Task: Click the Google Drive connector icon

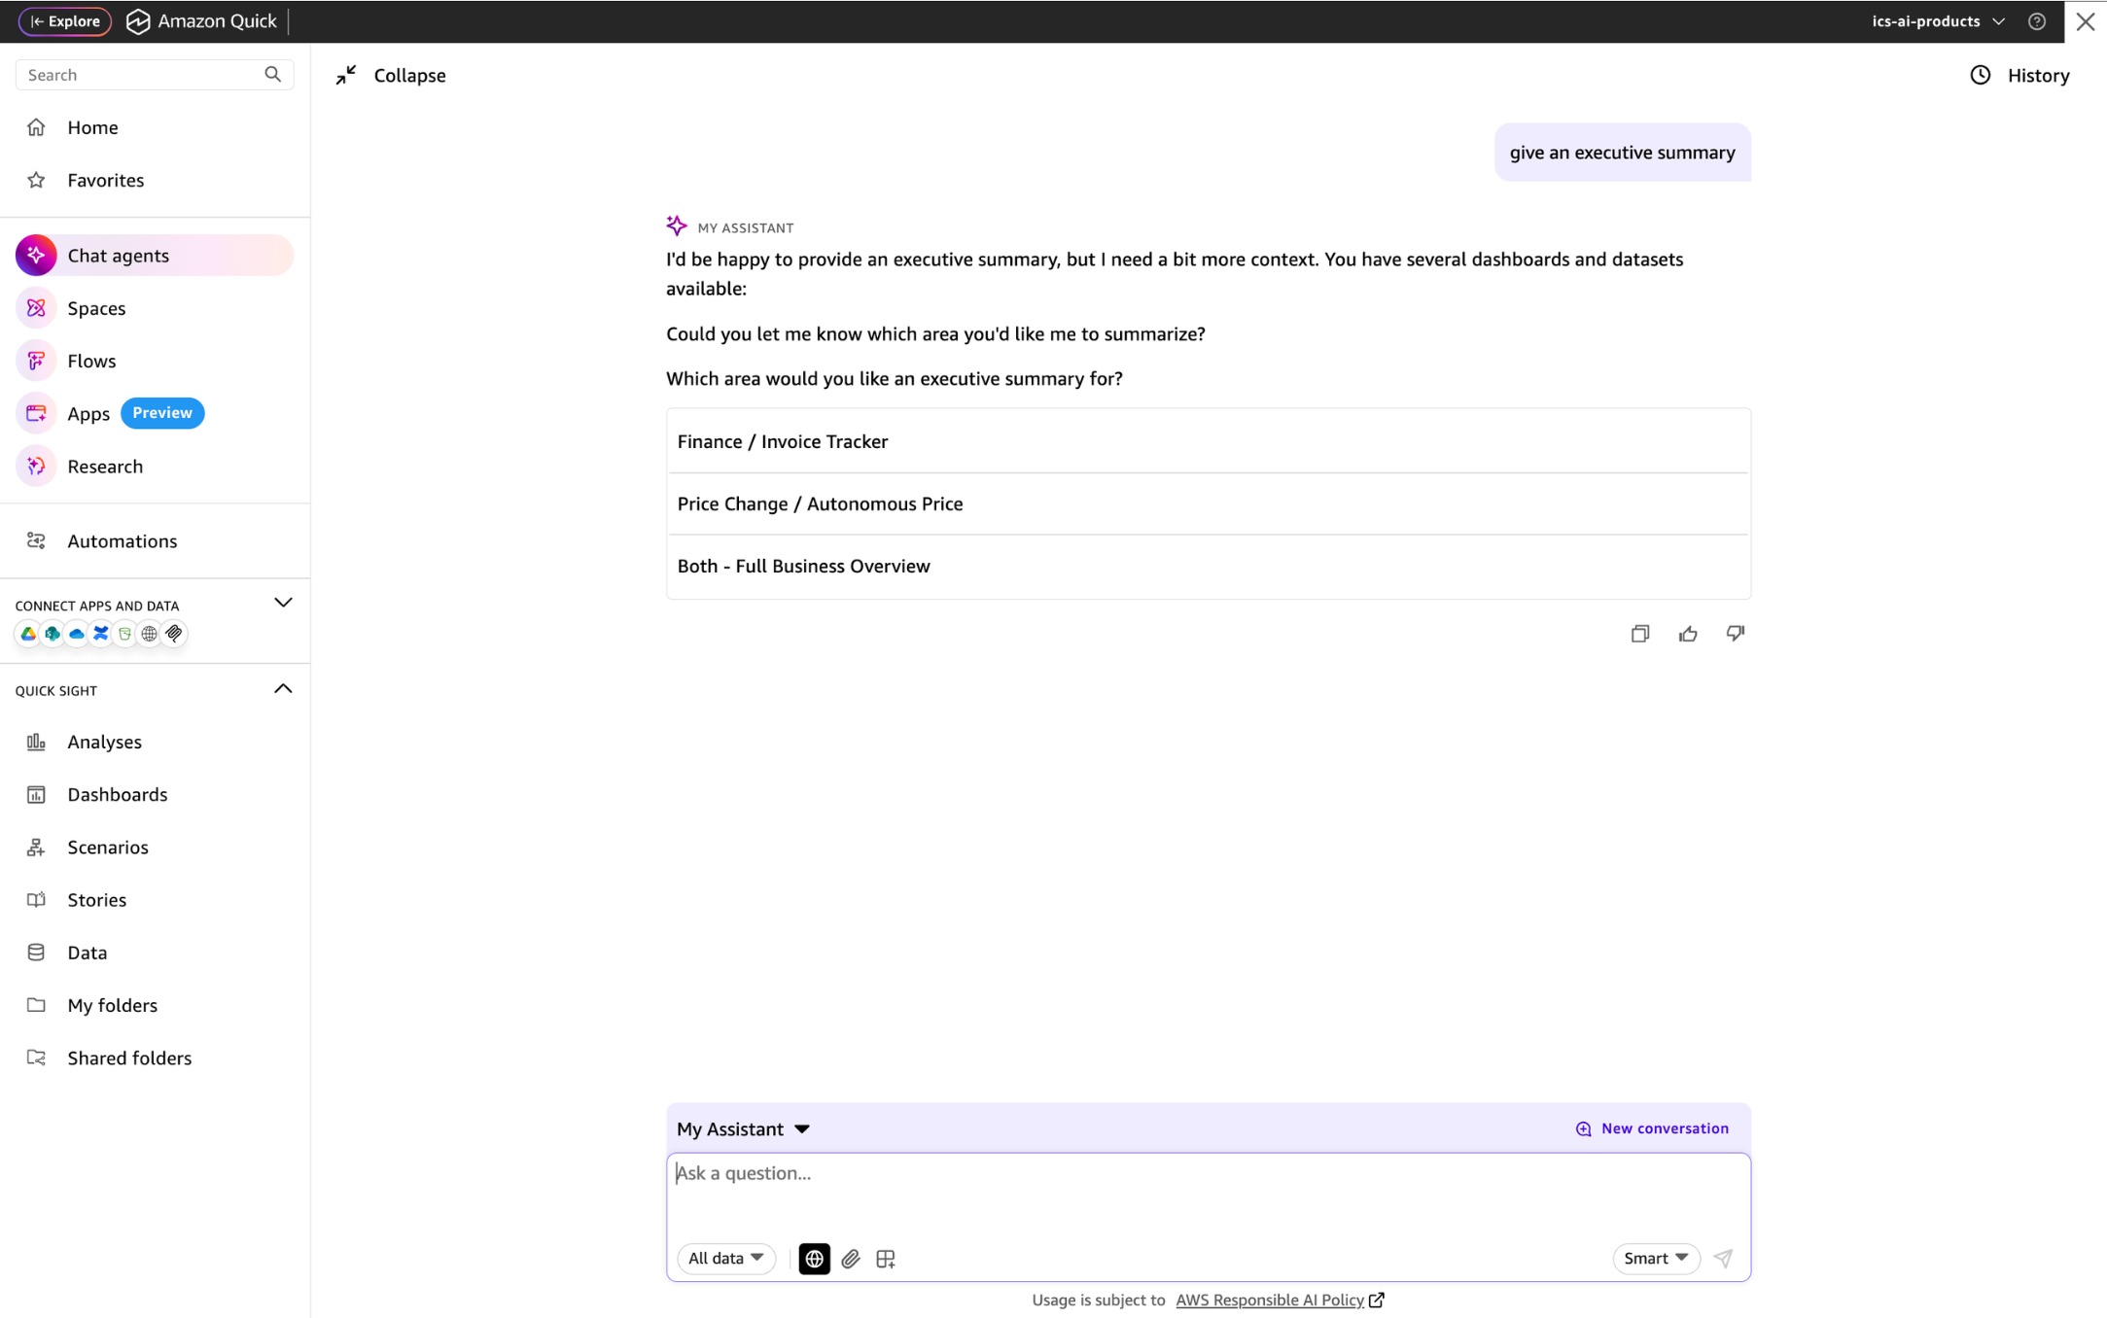Action: [28, 634]
